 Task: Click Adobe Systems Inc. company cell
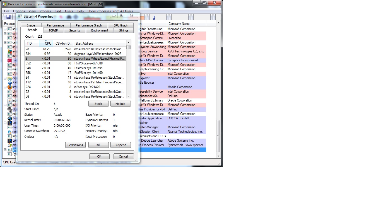click(180, 141)
